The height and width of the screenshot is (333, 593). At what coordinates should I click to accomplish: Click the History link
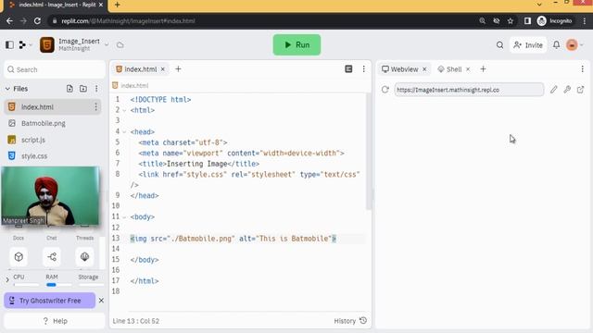click(x=345, y=321)
